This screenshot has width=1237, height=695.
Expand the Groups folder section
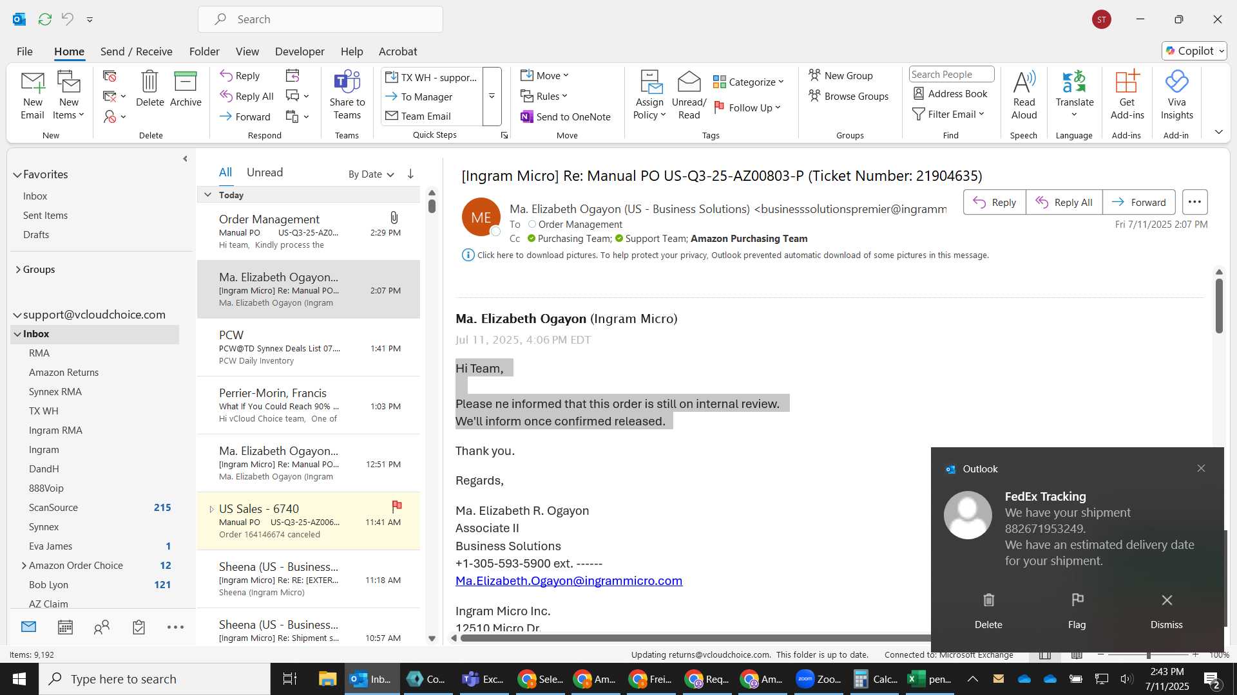pyautogui.click(x=18, y=270)
